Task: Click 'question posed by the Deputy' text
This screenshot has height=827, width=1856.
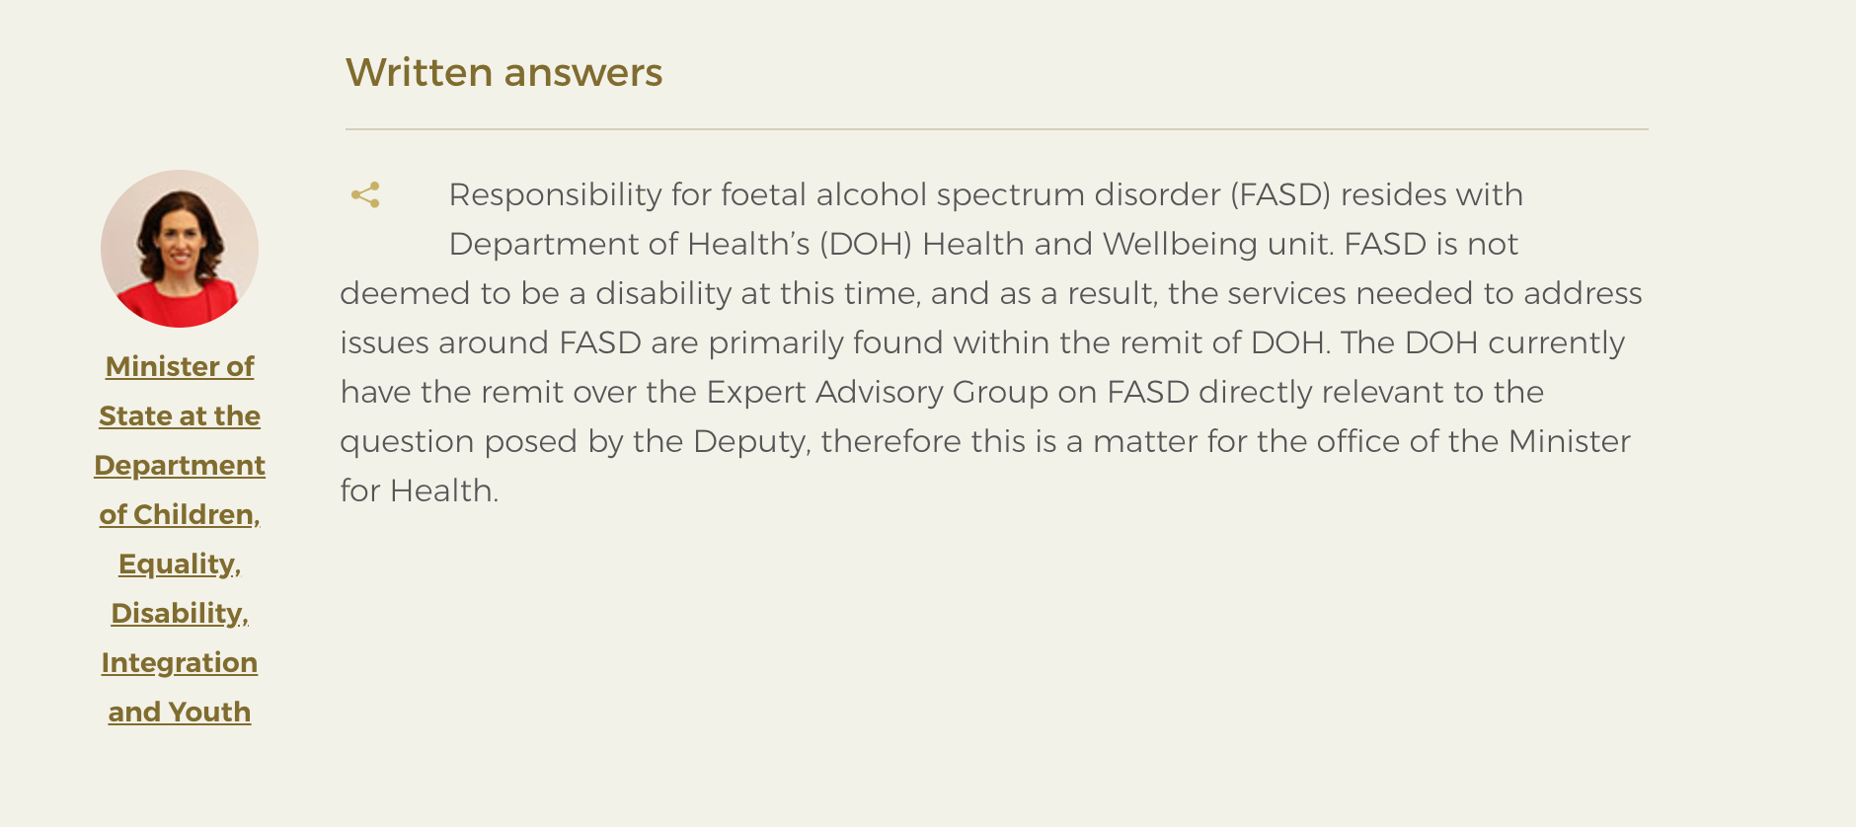Action: [x=575, y=441]
